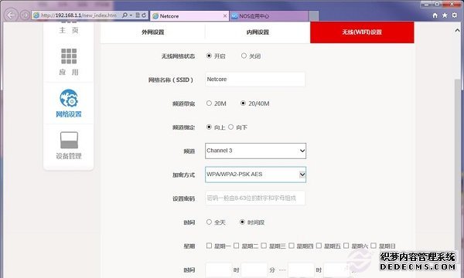
Task: Check the 星期六 checkbox
Action: pos(346,246)
